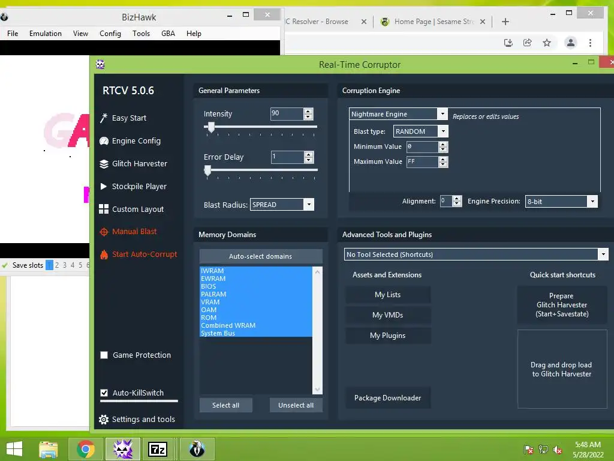Image resolution: width=614 pixels, height=461 pixels.
Task: Click Chrome share page icon
Action: [x=528, y=43]
